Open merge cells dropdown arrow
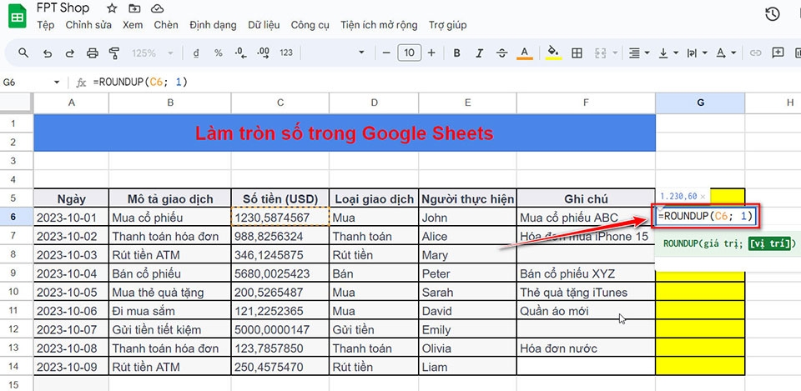The height and width of the screenshot is (391, 801). click(615, 53)
